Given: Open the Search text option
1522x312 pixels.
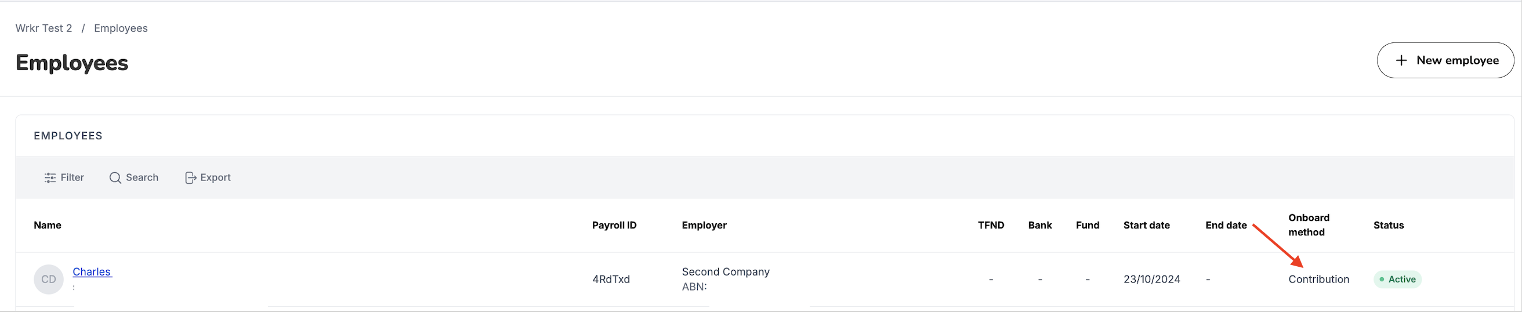Looking at the screenshot, I should (x=142, y=177).
